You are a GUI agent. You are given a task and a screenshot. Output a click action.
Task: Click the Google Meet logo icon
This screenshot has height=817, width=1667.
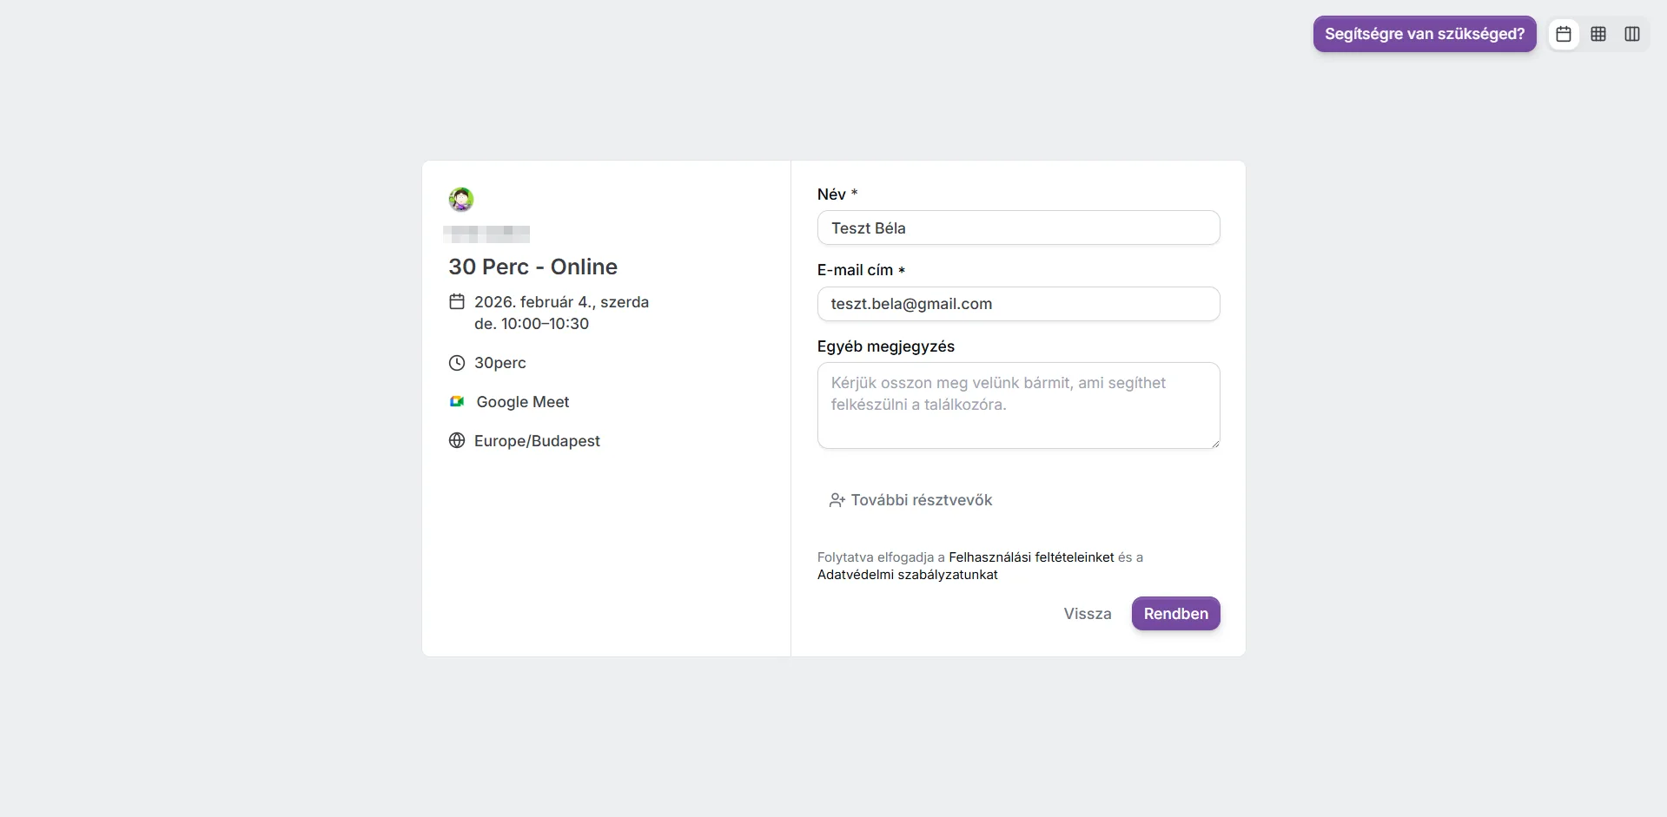(457, 402)
